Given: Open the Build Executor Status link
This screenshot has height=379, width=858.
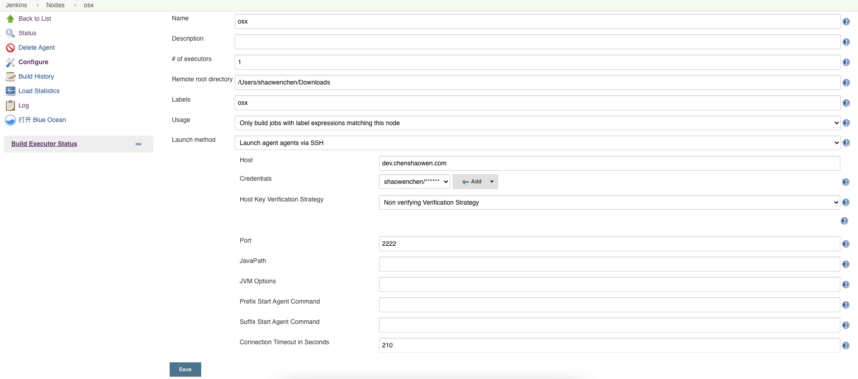Looking at the screenshot, I should click(44, 144).
